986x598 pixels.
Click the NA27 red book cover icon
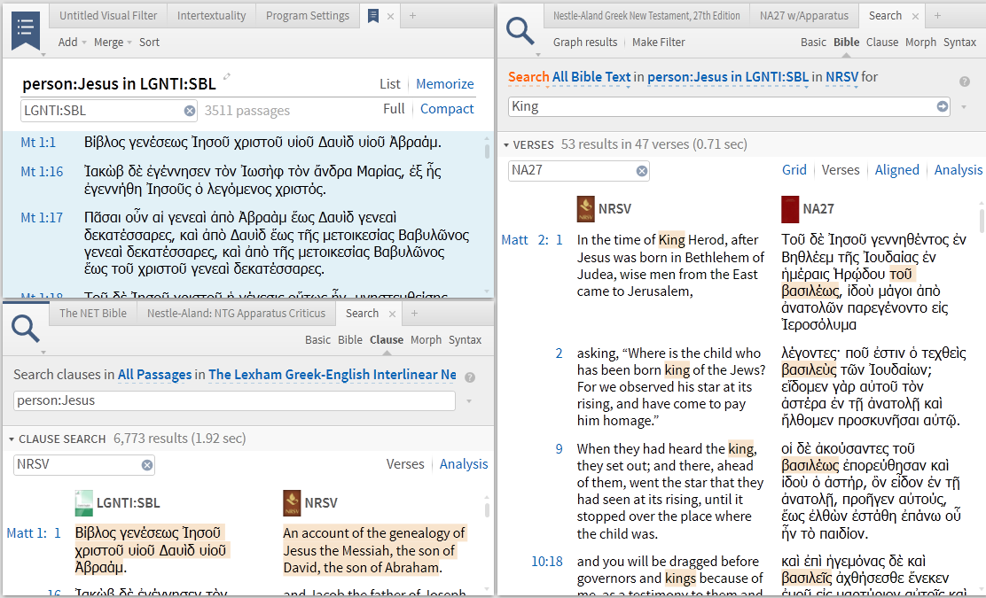[x=790, y=209]
